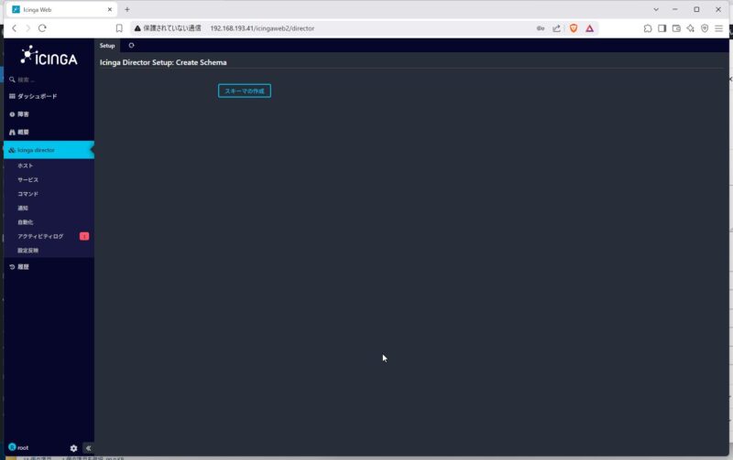Select the Setup tab
The image size is (733, 460).
107,45
